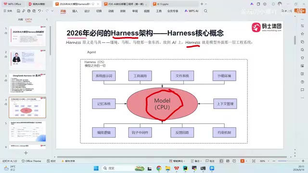Select the 设计 ribbon tab

coord(87,11)
